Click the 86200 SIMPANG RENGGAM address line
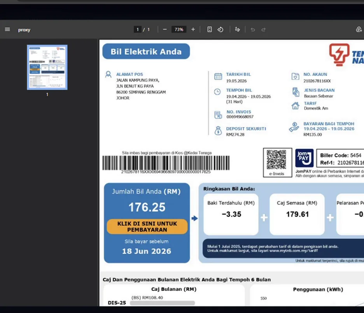The image size is (364, 313). [x=141, y=92]
